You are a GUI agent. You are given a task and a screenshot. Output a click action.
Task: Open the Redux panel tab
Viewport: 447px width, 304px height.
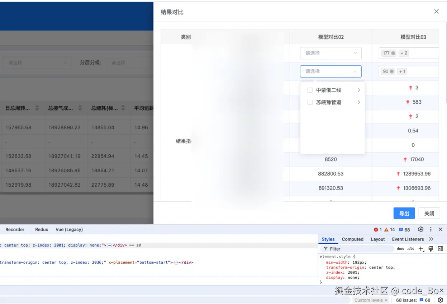[42, 229]
